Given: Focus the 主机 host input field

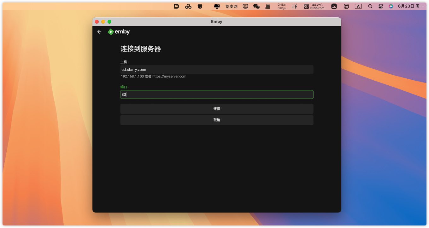Looking at the screenshot, I should tap(217, 70).
